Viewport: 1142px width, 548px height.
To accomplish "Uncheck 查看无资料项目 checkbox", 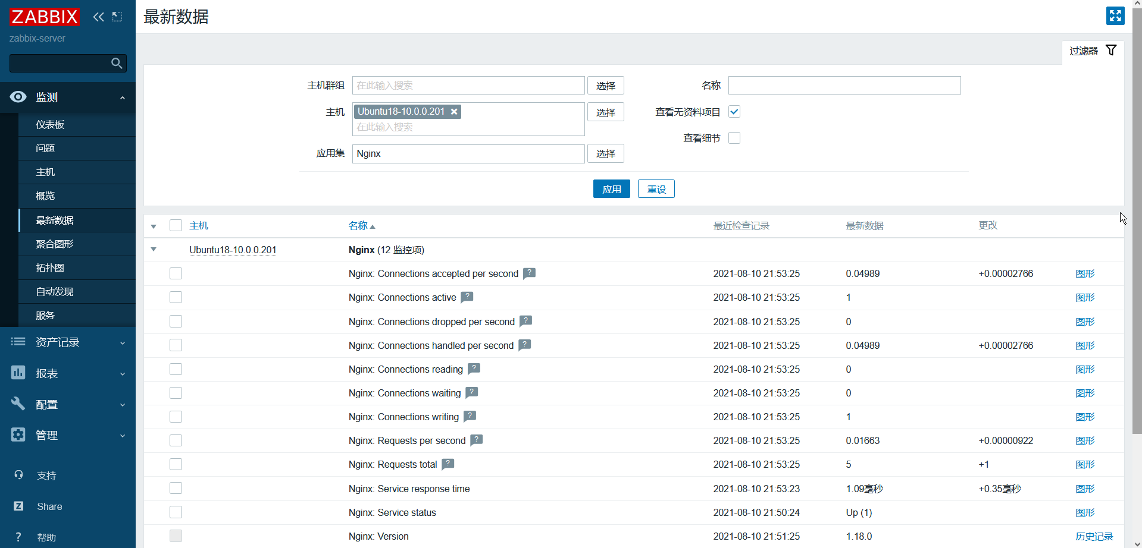I will click(734, 112).
